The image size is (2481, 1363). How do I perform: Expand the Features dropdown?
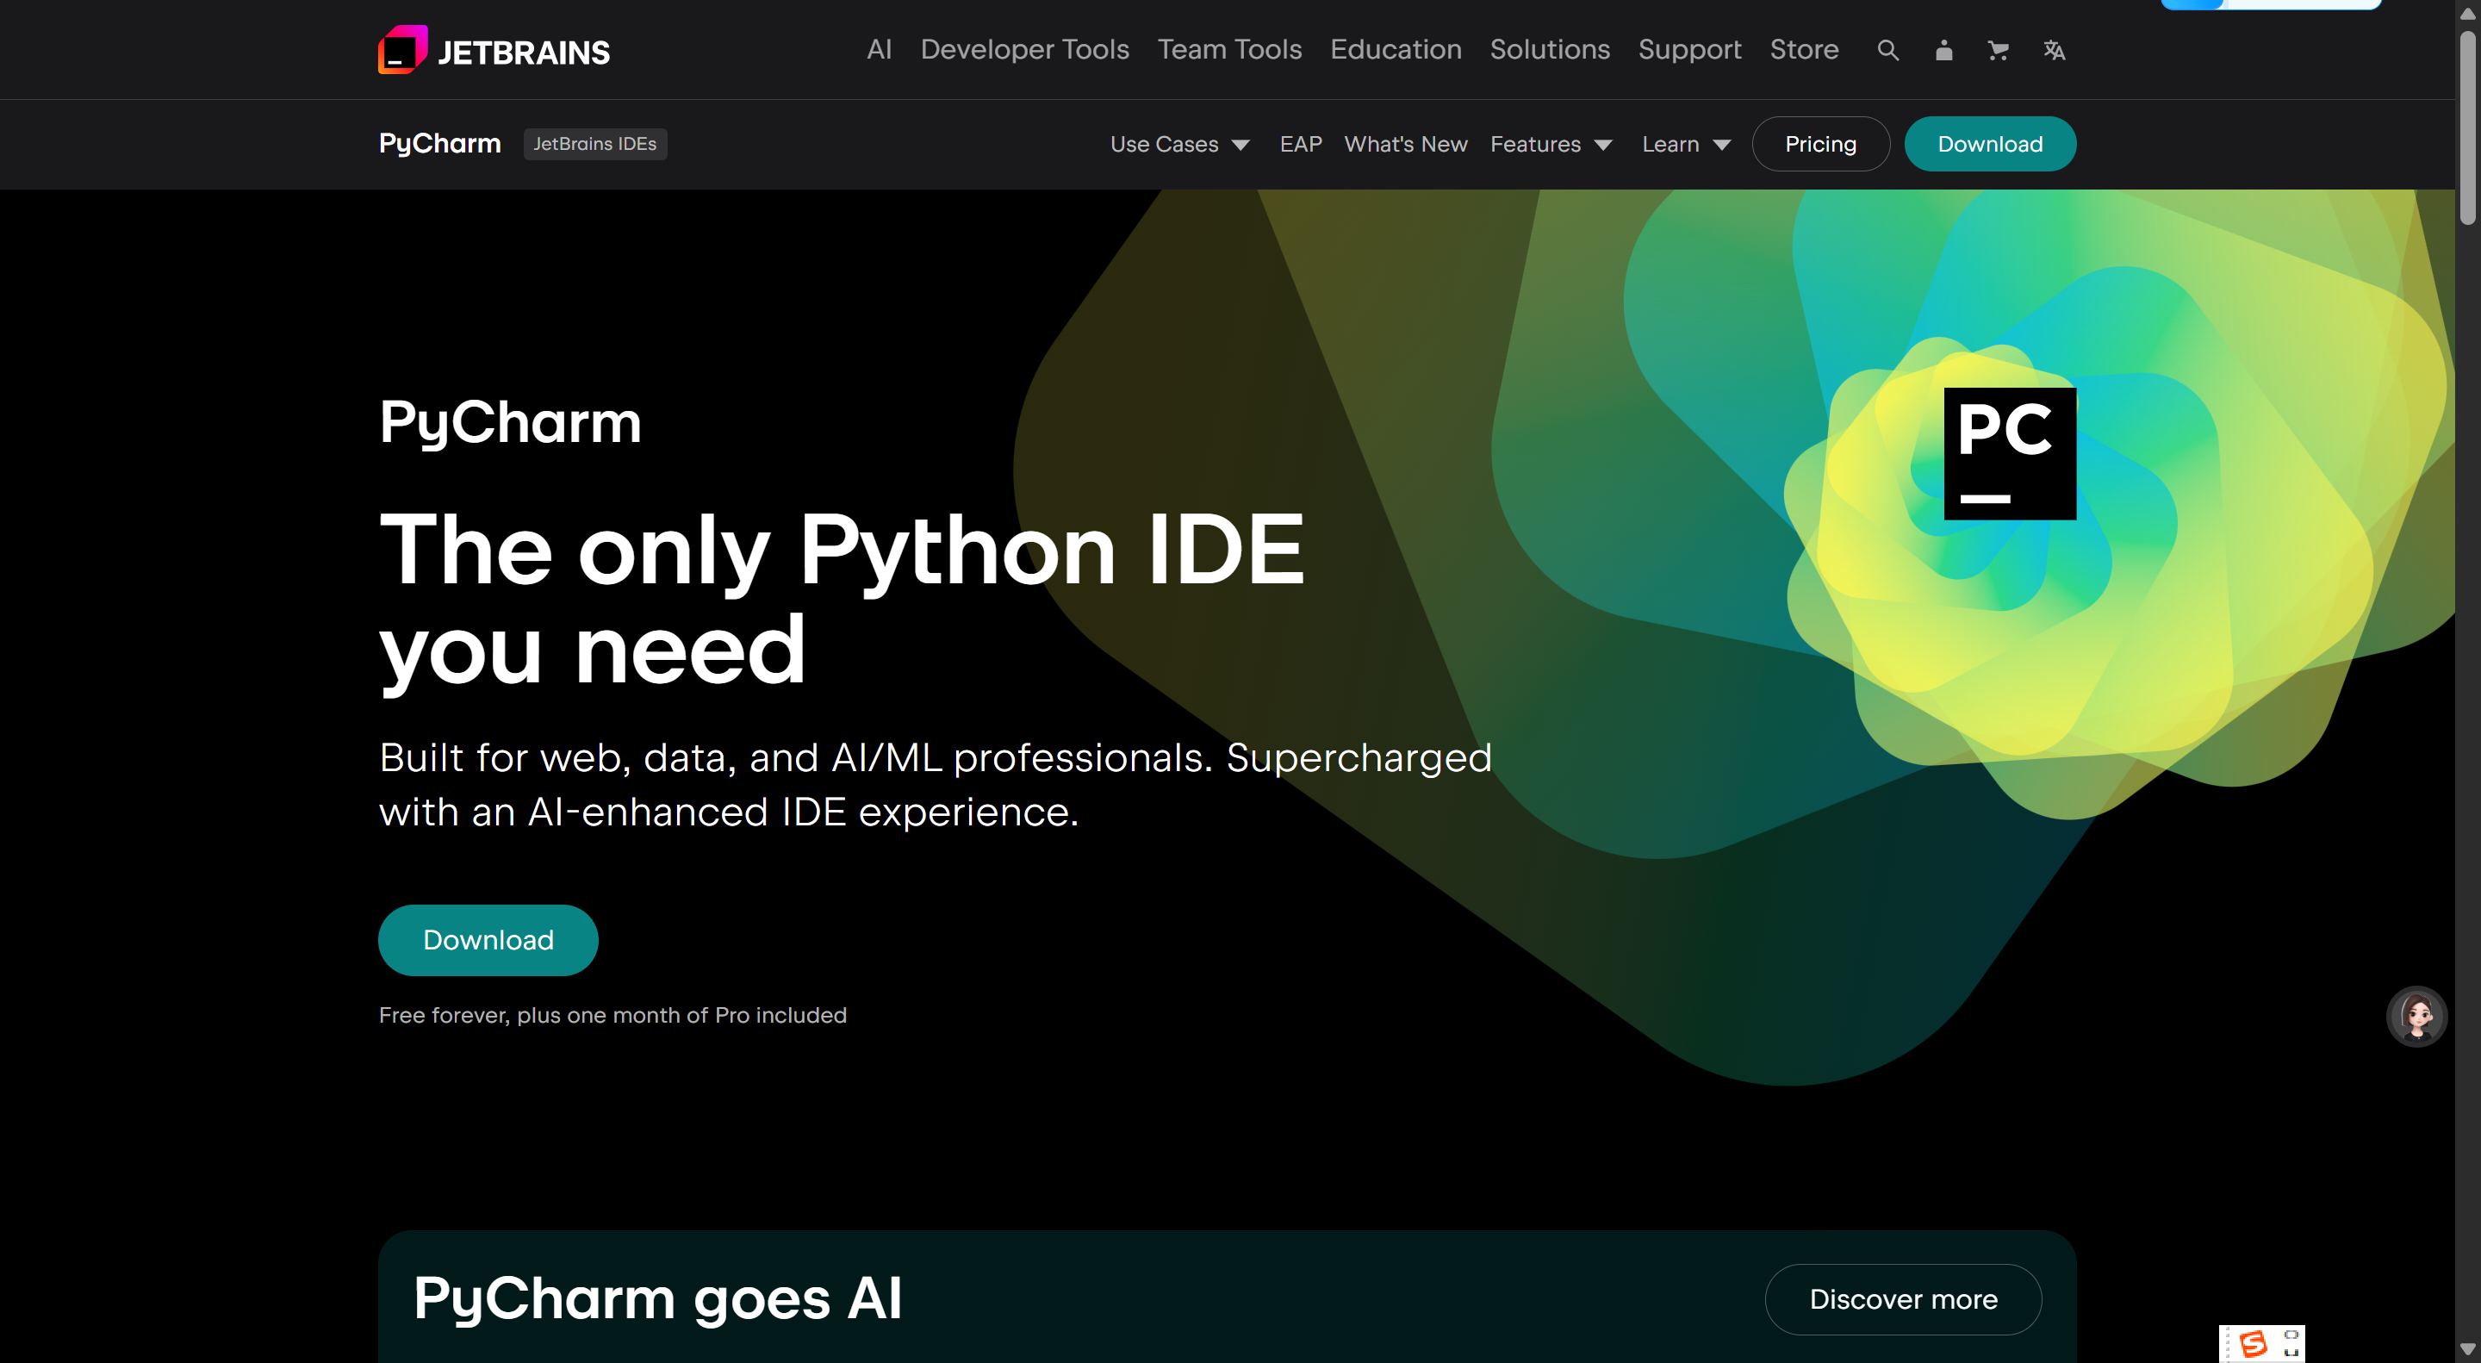click(1551, 145)
